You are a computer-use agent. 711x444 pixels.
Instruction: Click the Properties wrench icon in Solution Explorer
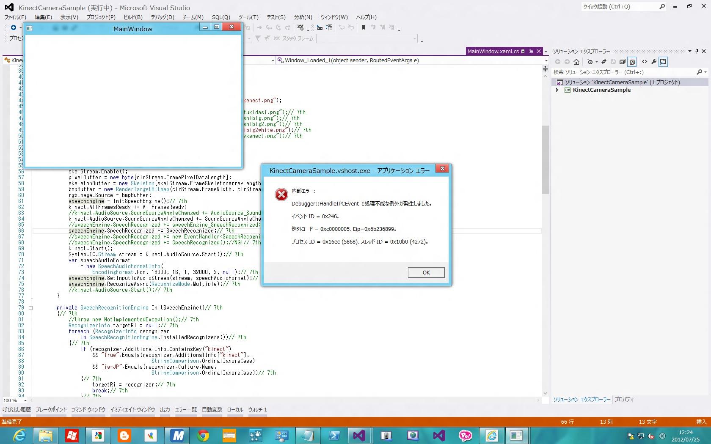[654, 62]
